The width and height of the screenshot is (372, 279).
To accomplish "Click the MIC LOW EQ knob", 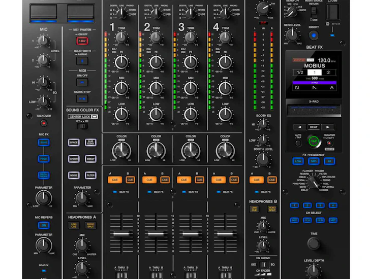I will tap(43, 101).
